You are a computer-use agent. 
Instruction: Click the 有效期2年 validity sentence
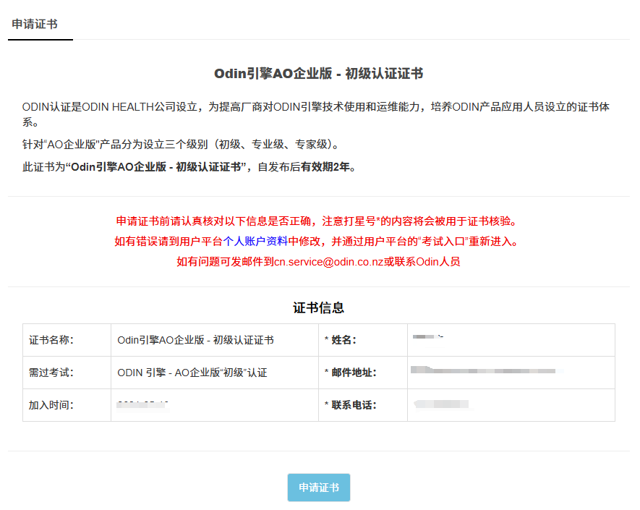pos(189,167)
